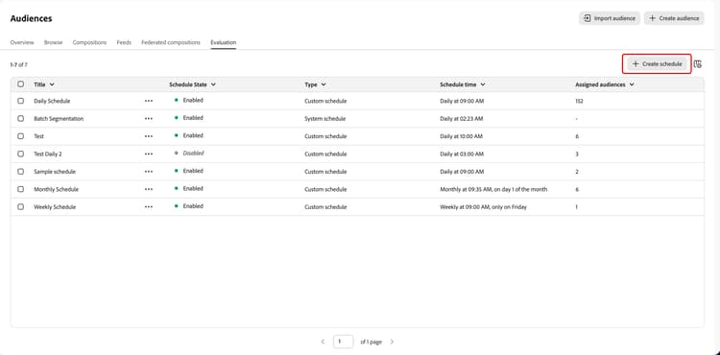Click the 'Daily at 03:00 AM' cell
Viewport: 720px width, 355px height.
[x=462, y=154]
